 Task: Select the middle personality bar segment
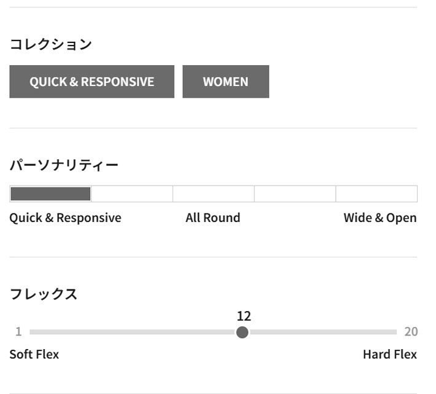(213, 194)
